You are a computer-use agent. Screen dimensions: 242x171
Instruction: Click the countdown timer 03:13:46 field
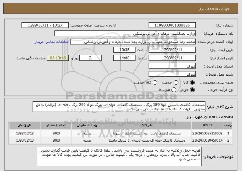[x=58, y=58]
